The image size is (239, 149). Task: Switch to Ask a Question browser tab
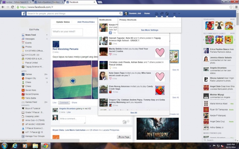pos(48,2)
